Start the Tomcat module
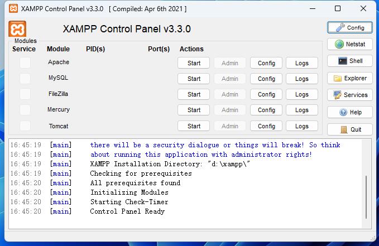 coord(194,126)
